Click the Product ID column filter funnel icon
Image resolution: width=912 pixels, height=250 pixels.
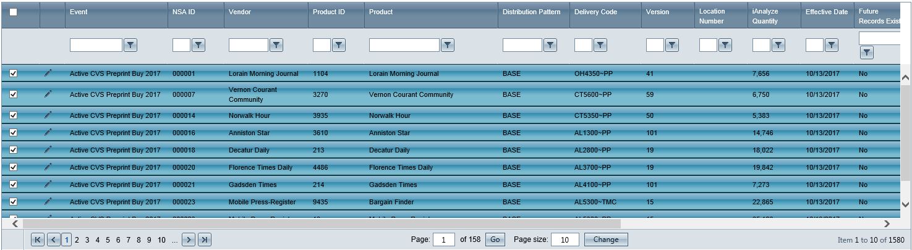tap(339, 45)
